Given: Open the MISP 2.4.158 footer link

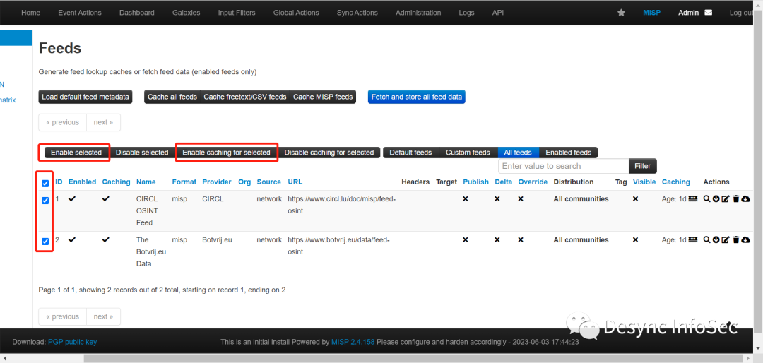Looking at the screenshot, I should 353,342.
